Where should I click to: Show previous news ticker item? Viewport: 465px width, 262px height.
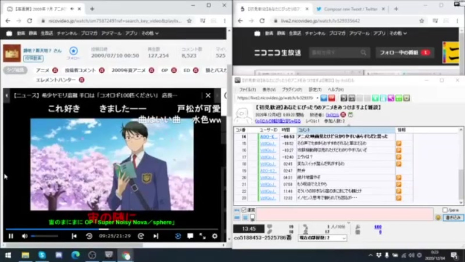tap(6, 96)
